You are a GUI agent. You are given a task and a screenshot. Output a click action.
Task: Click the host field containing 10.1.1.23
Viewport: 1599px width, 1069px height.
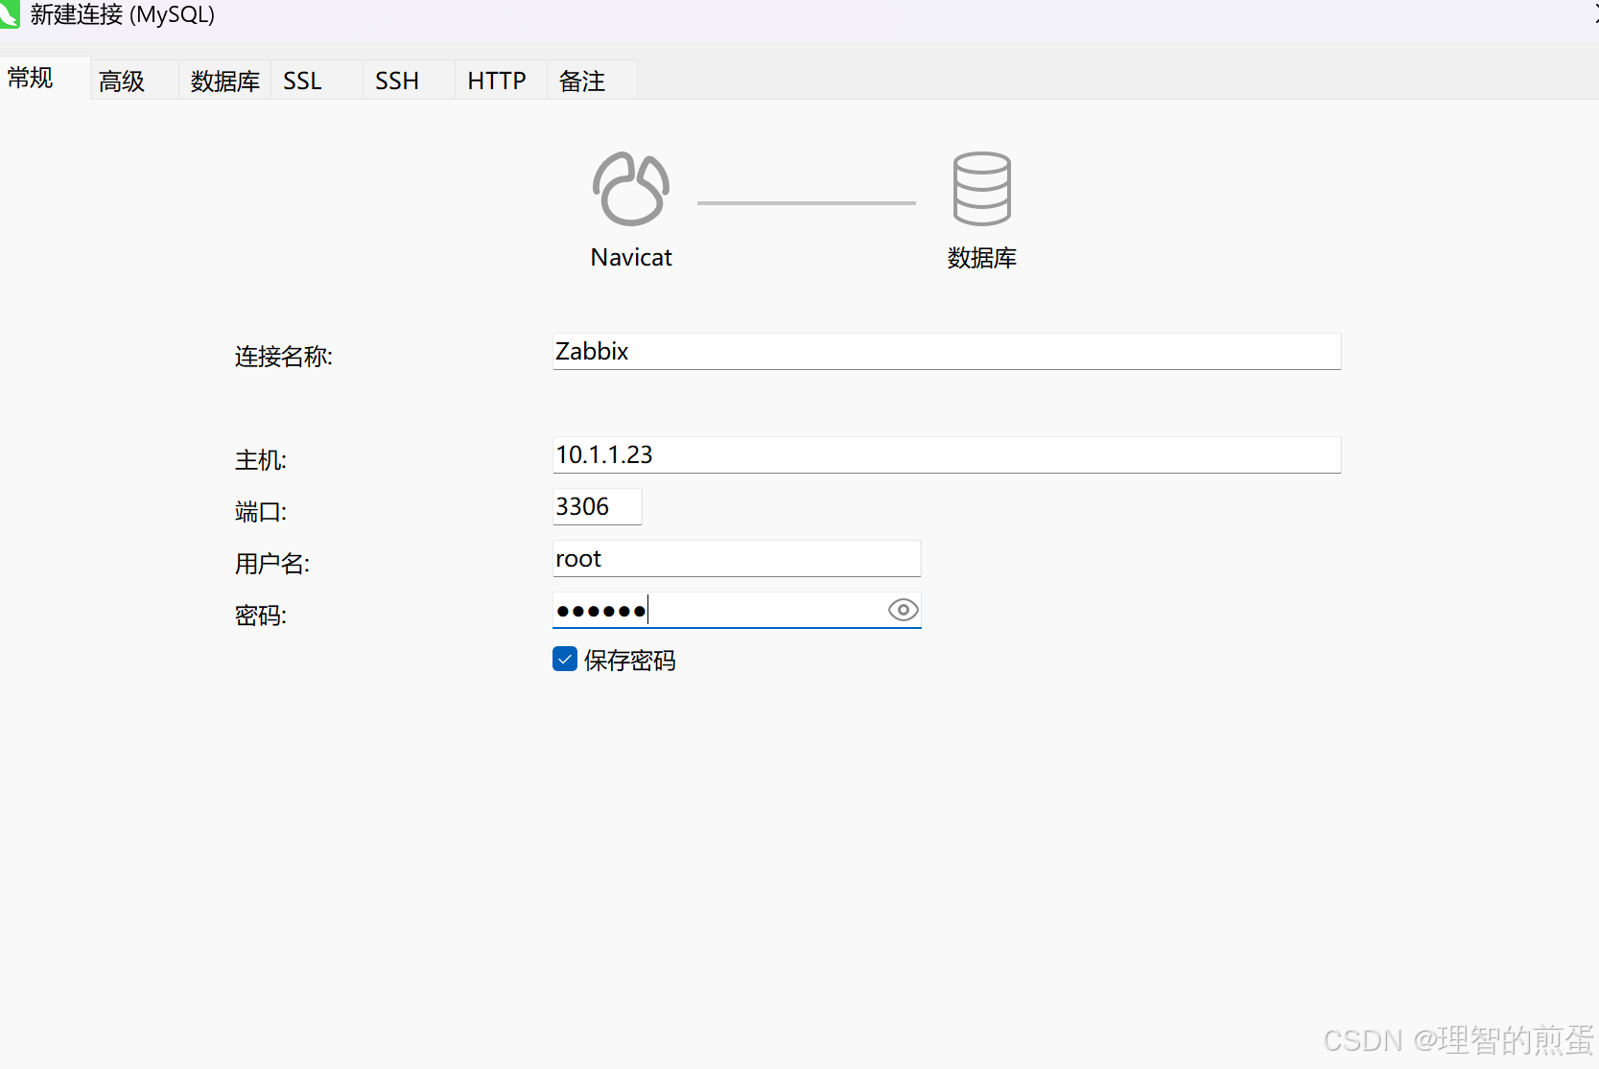pos(947,454)
